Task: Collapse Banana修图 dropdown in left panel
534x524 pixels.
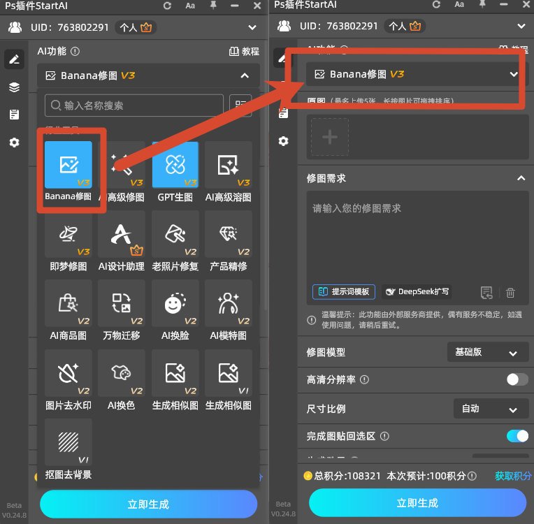Action: 245,75
